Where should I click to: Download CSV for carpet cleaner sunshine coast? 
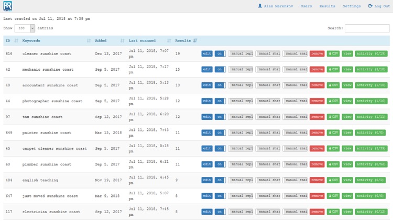(x=333, y=148)
